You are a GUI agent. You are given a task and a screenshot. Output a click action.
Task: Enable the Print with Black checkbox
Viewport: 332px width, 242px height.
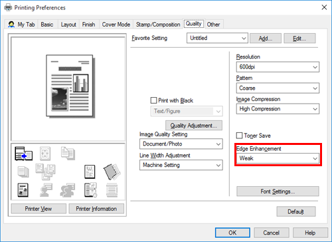click(153, 100)
